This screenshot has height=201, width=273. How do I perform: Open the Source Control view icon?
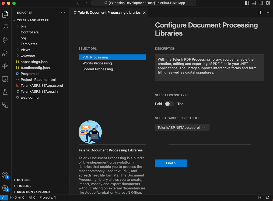[5, 40]
